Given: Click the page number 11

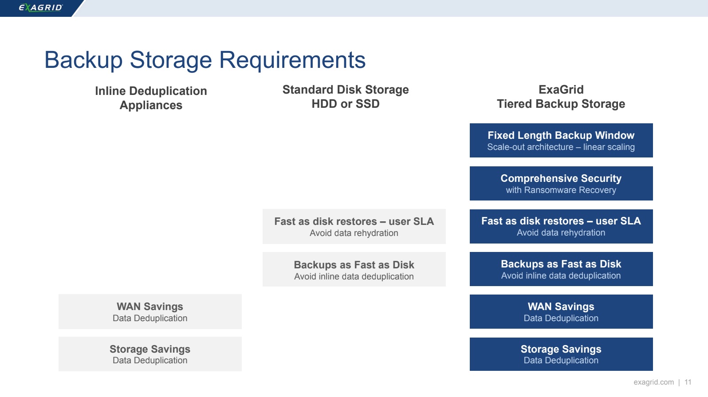Looking at the screenshot, I should point(688,382).
